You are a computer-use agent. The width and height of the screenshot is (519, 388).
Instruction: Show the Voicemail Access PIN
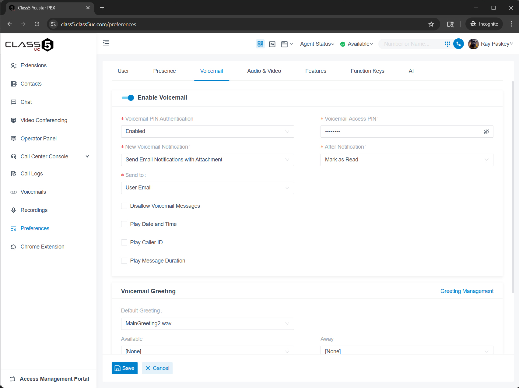(486, 132)
